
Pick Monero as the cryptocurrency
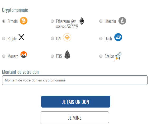click(x=4, y=56)
